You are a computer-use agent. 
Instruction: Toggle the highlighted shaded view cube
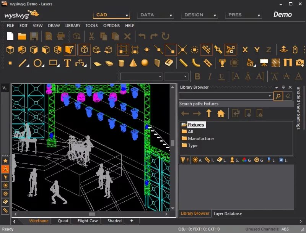pyautogui.click(x=70, y=50)
